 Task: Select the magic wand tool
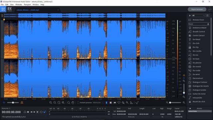tap(127, 103)
